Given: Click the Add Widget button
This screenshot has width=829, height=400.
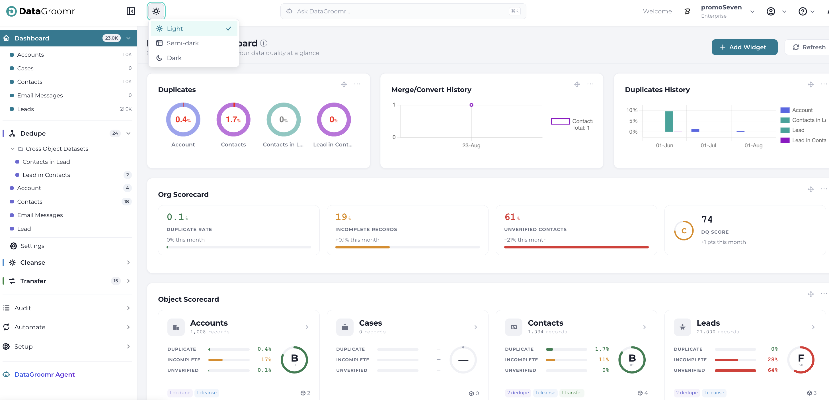Looking at the screenshot, I should pyautogui.click(x=744, y=47).
